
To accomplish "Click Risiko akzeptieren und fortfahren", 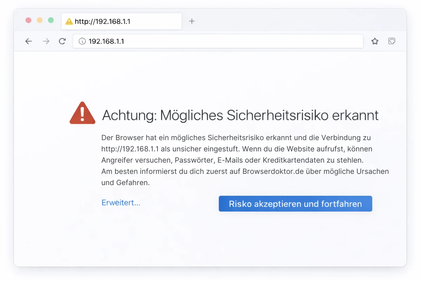I will coord(295,204).
